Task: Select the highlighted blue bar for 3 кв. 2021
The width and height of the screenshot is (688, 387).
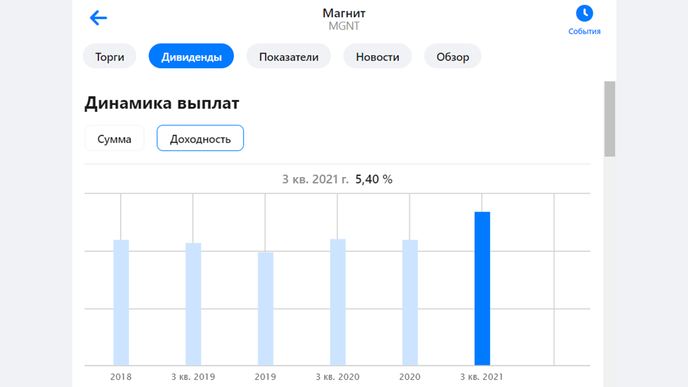Action: click(x=482, y=288)
